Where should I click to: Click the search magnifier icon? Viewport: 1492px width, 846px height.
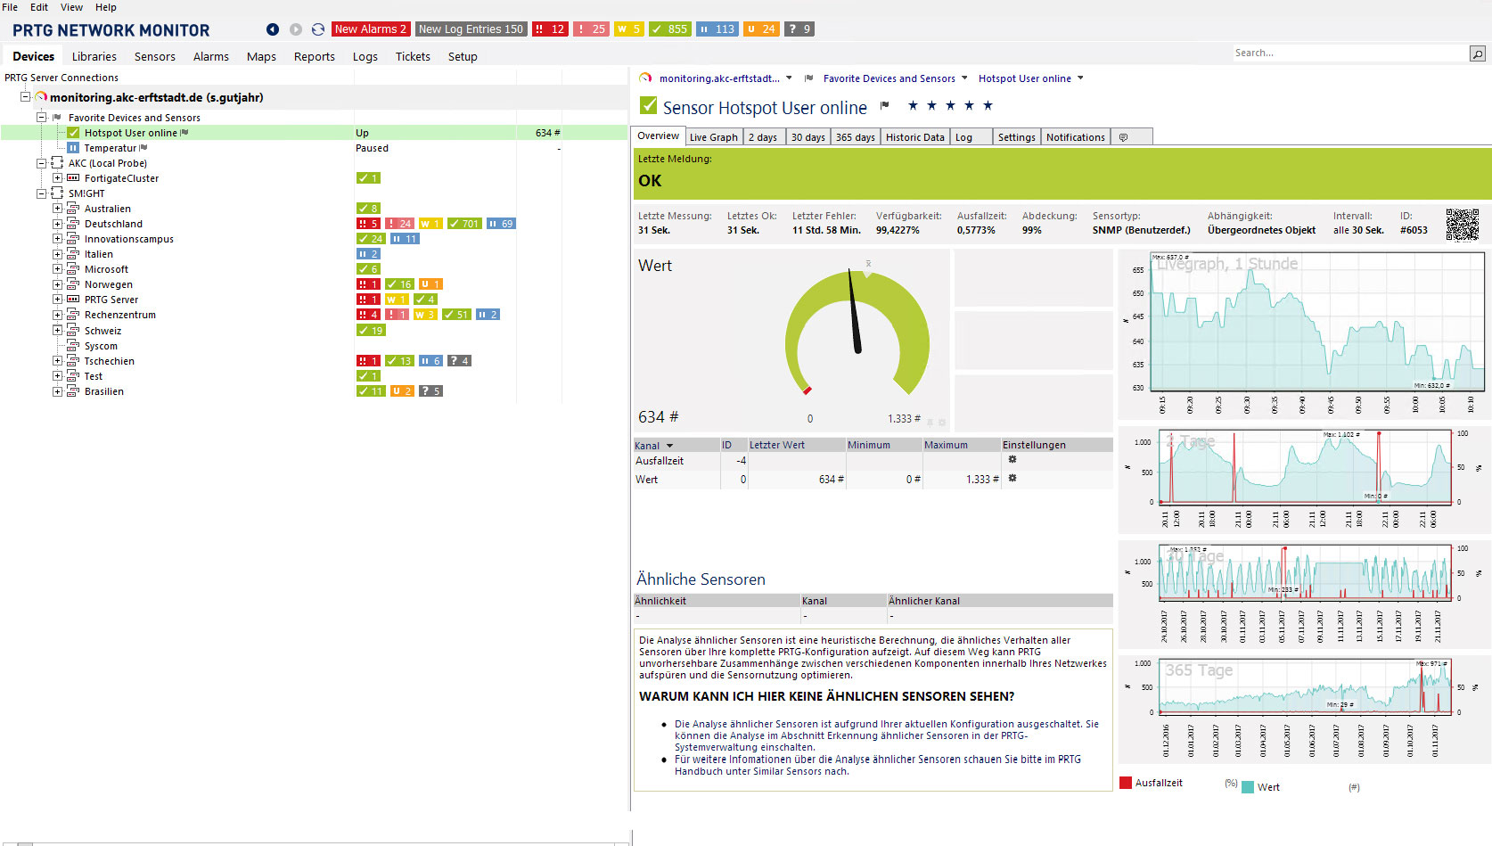1477,54
